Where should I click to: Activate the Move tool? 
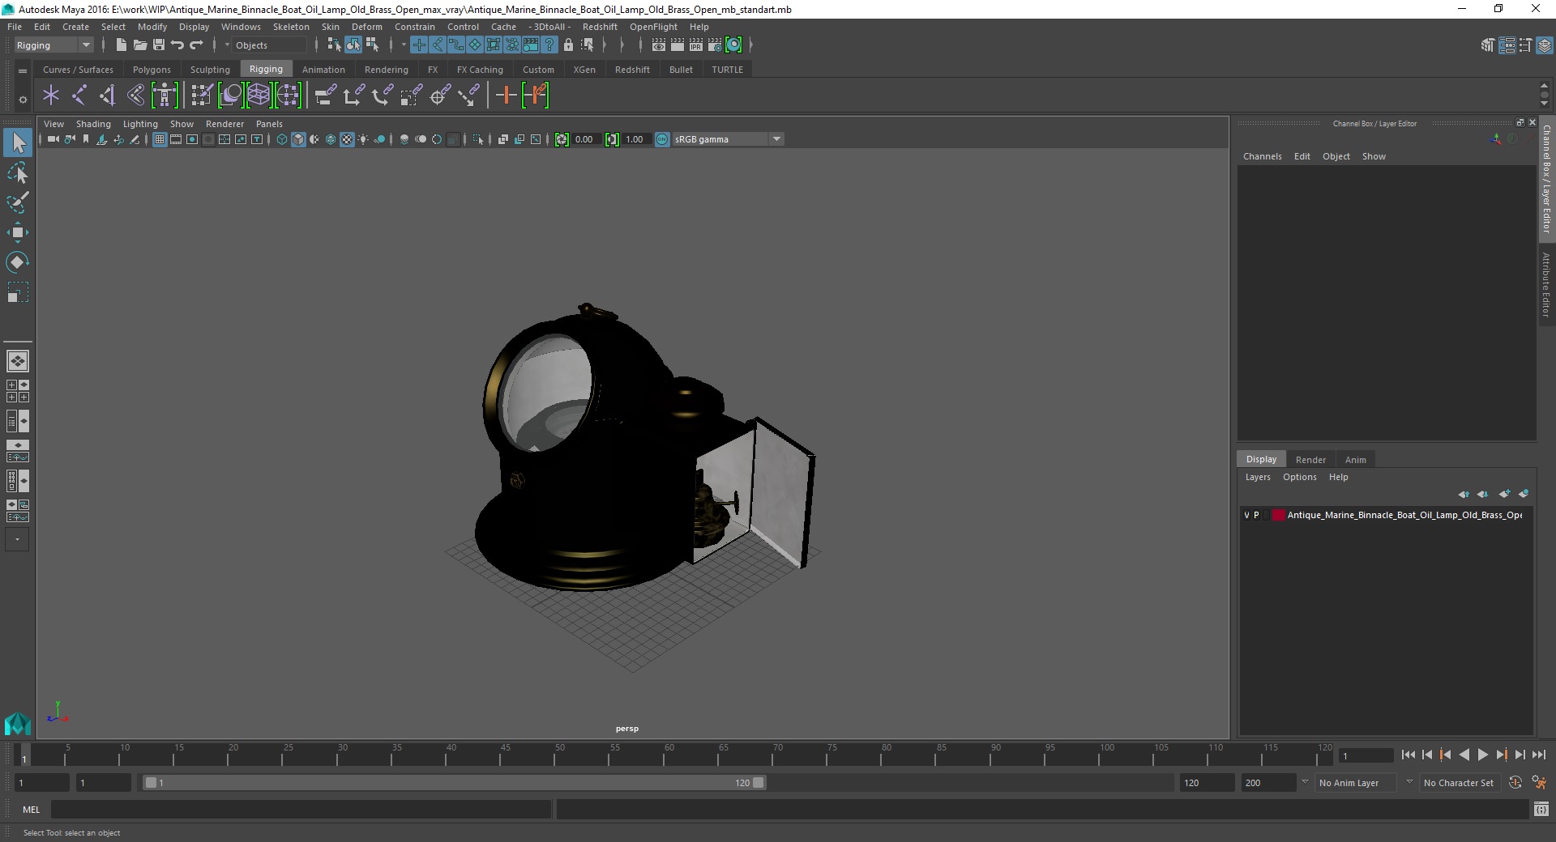[x=17, y=232]
